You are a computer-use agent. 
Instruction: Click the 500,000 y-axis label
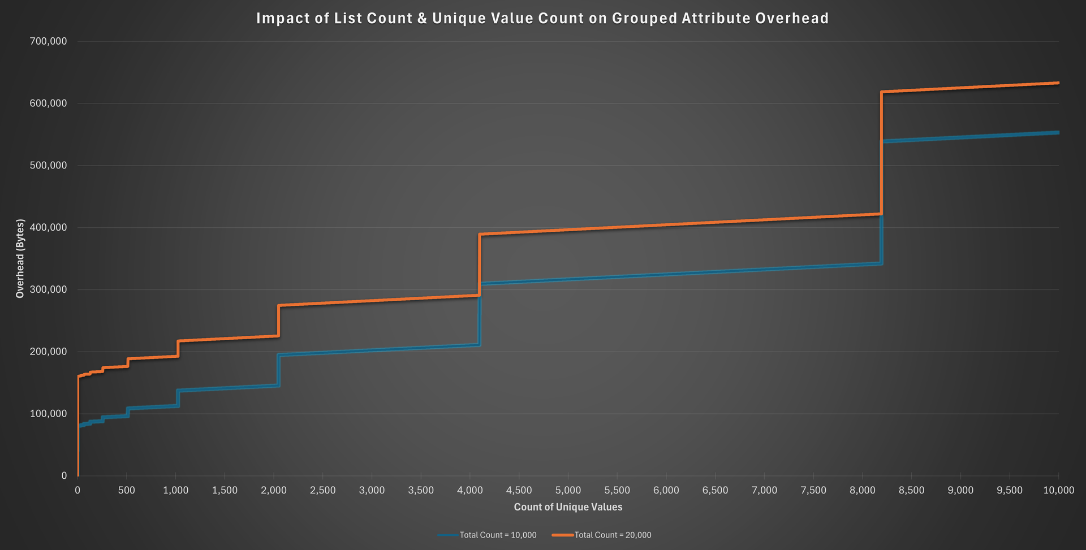[48, 166]
